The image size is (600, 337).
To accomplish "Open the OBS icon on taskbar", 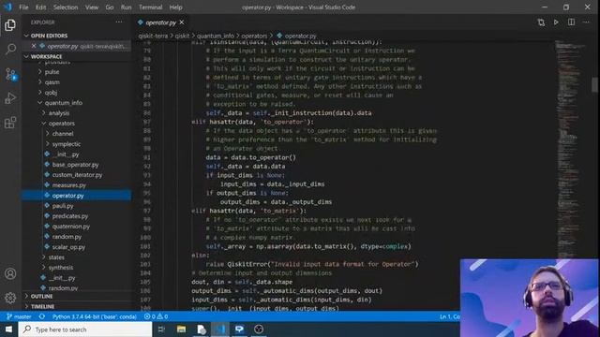I will point(259,330).
